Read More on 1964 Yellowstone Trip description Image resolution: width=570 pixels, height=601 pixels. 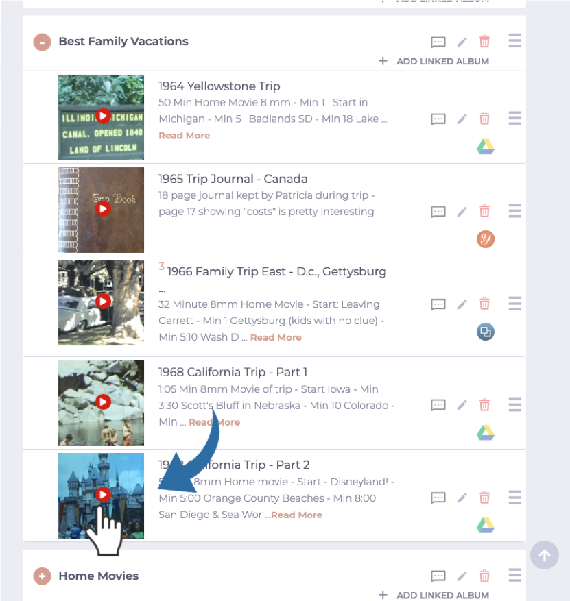tap(184, 136)
